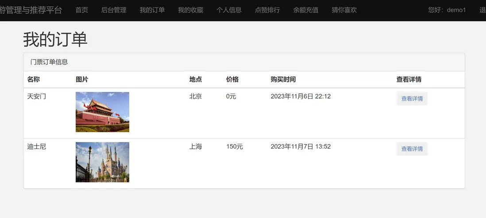Image resolution: width=486 pixels, height=218 pixels.
Task: Go to 余额充值 recharge page
Action: (306, 10)
